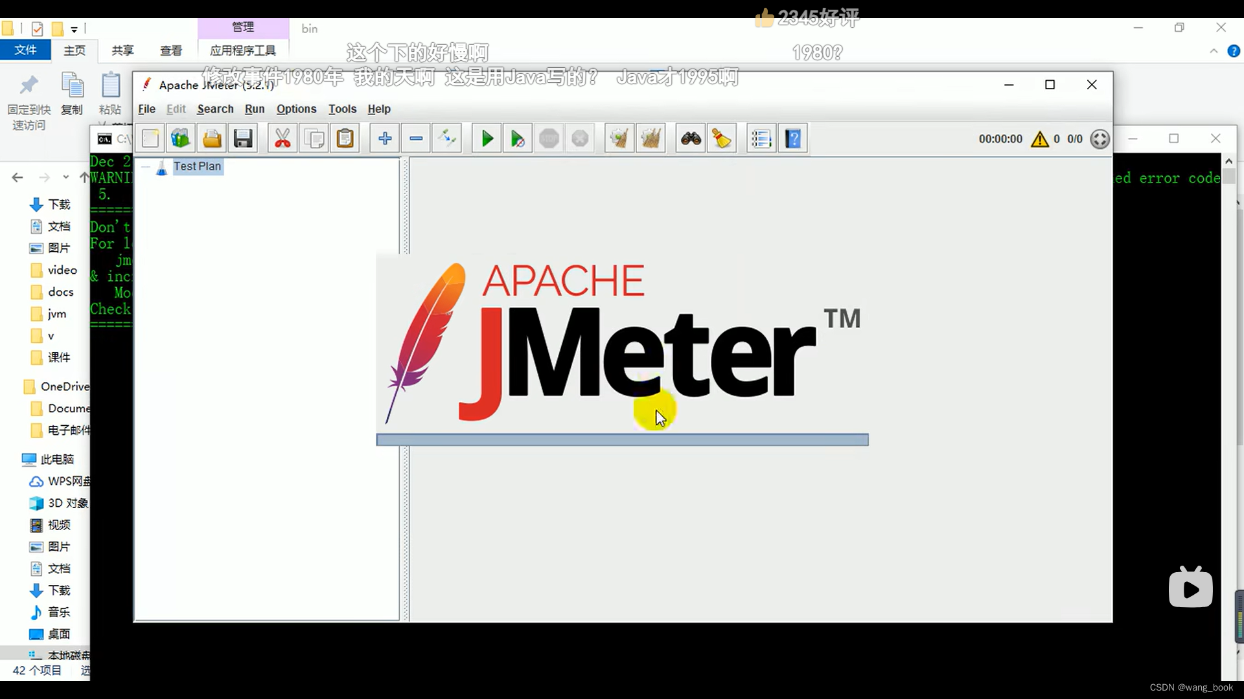Click the 复制 button in Explorer ribbon
The image size is (1244, 699).
(x=72, y=94)
